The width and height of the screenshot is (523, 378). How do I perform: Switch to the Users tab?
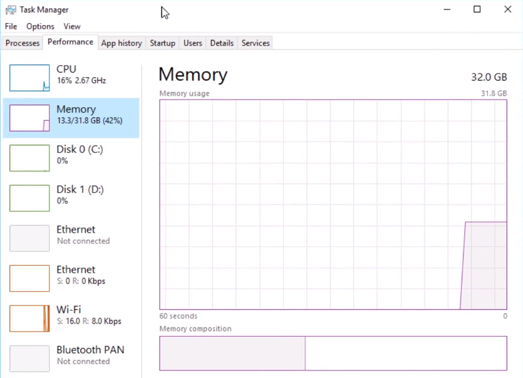193,43
